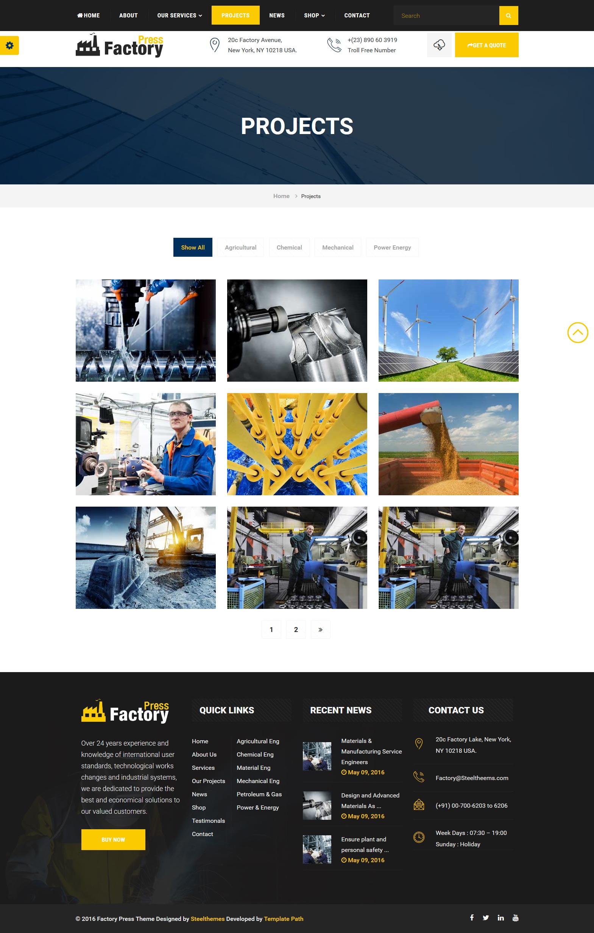Click the footer clock icon
The width and height of the screenshot is (594, 933).
pyautogui.click(x=419, y=837)
